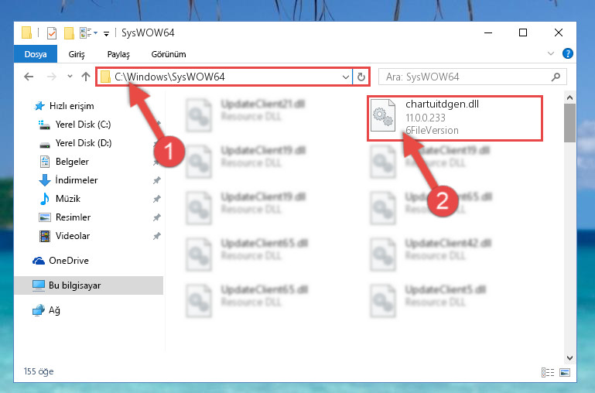Expand the address bar history dropdown
595x393 pixels.
(345, 77)
